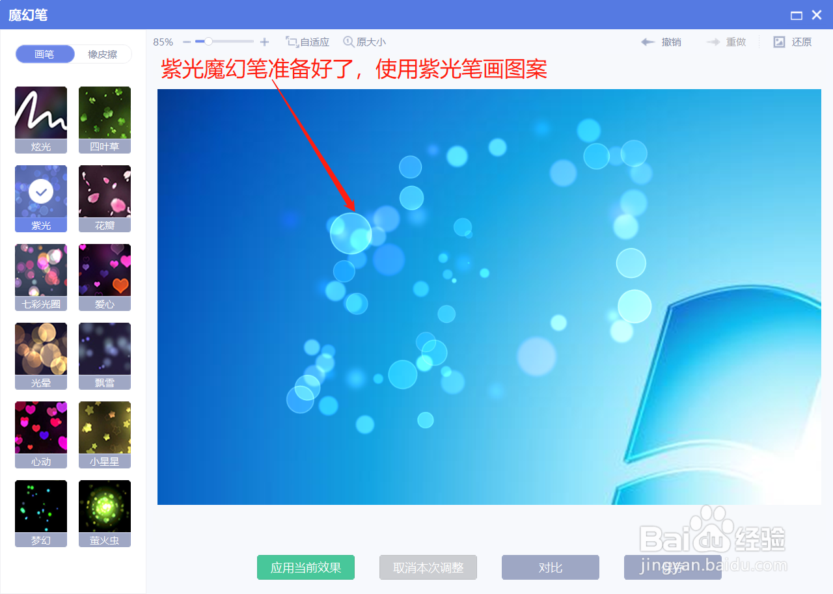Pick the 梦幻 dreamy brush
Image resolution: width=833 pixels, height=594 pixels.
41,513
